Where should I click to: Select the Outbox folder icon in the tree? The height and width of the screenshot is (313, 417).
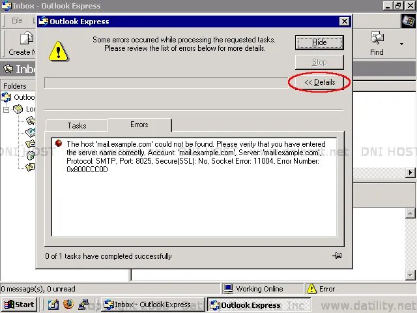(x=31, y=132)
